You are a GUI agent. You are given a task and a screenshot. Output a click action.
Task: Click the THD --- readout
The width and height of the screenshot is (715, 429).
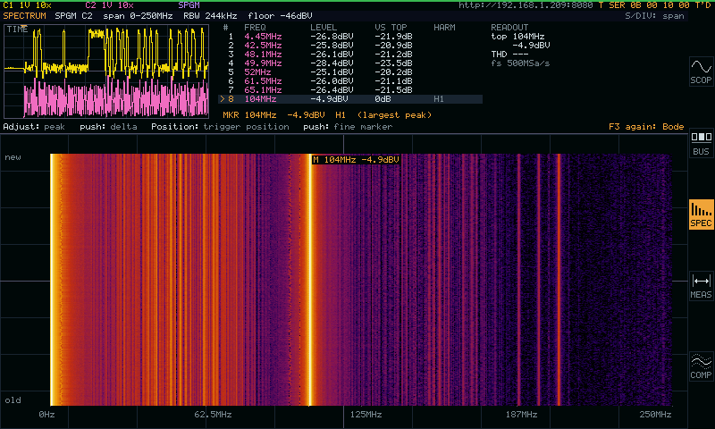pyautogui.click(x=509, y=55)
